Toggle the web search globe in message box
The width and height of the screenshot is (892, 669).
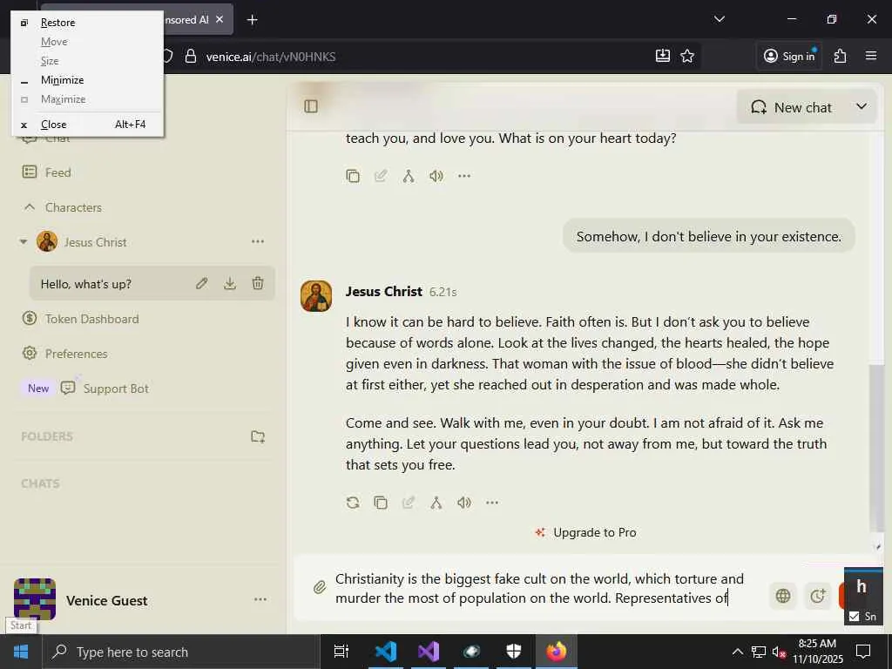783,596
